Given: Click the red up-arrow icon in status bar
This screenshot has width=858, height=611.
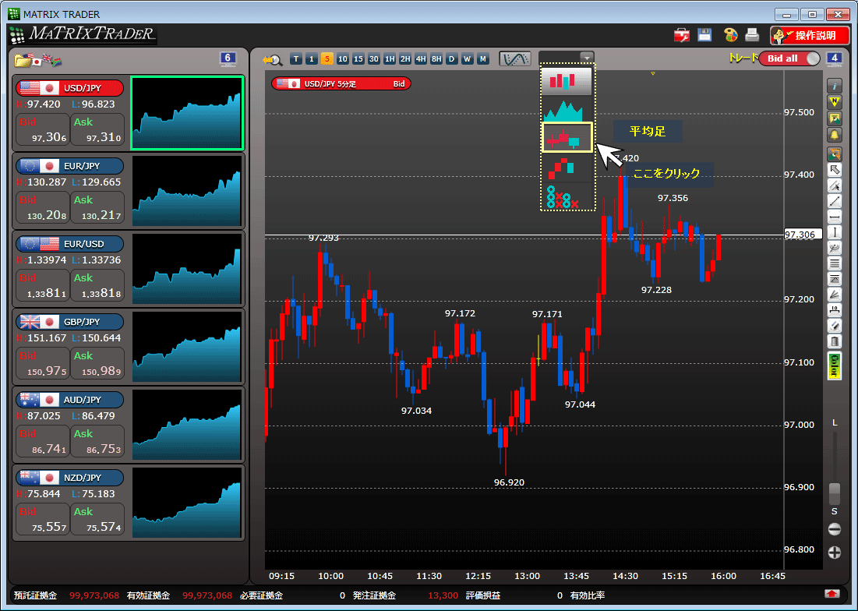Looking at the screenshot, I should tap(832, 594).
